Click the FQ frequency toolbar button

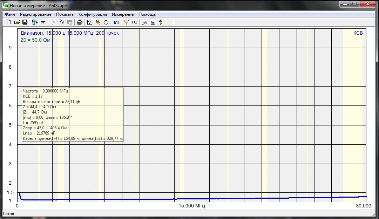[134, 22]
